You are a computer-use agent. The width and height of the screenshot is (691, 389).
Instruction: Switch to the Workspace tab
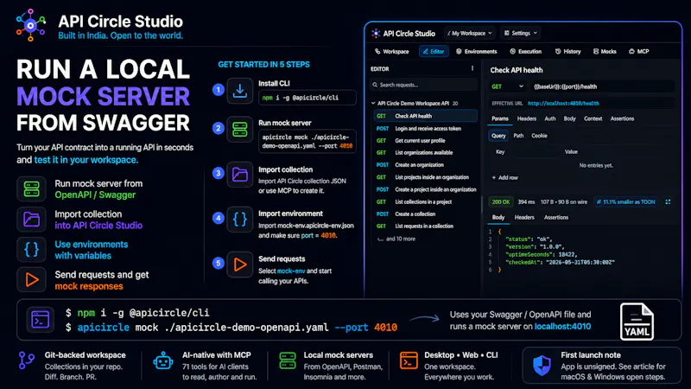click(391, 52)
